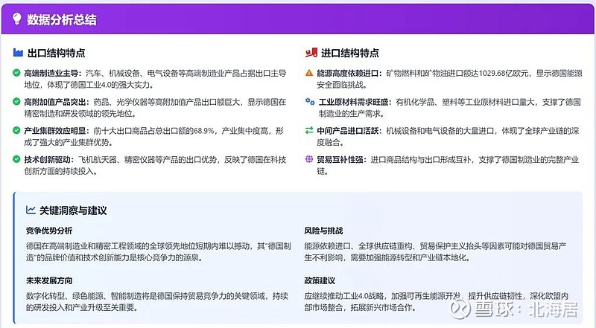Click the bold label 能源高度依赖进口
The image size is (596, 328).
(348, 74)
